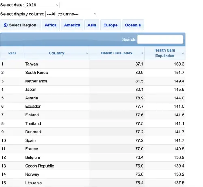The image size is (203, 187).
Task: Filter by Africa region
Action: click(x=51, y=25)
